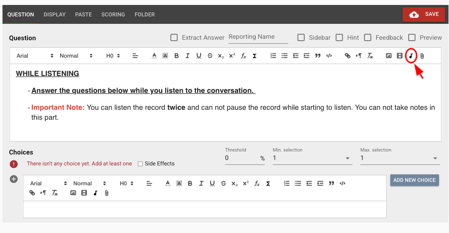Open the Arial font dropdown in Choices toolbar

48,183
